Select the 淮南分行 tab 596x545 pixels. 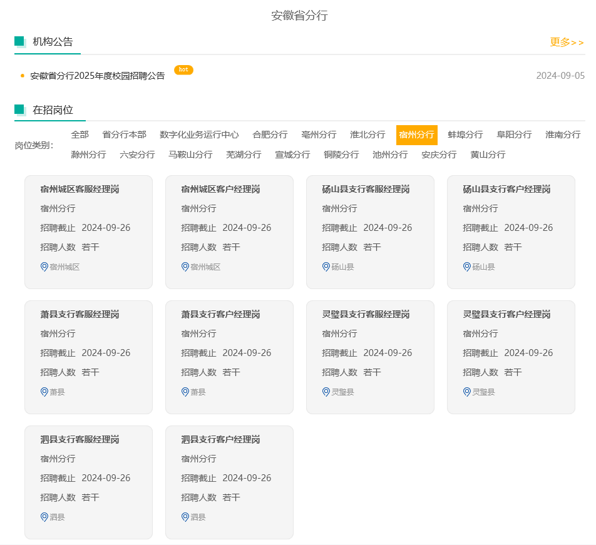563,135
